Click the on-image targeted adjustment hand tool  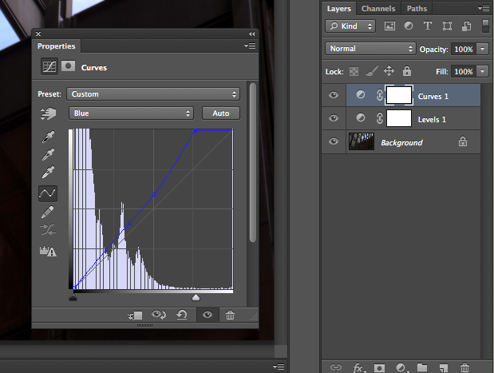tap(47, 114)
